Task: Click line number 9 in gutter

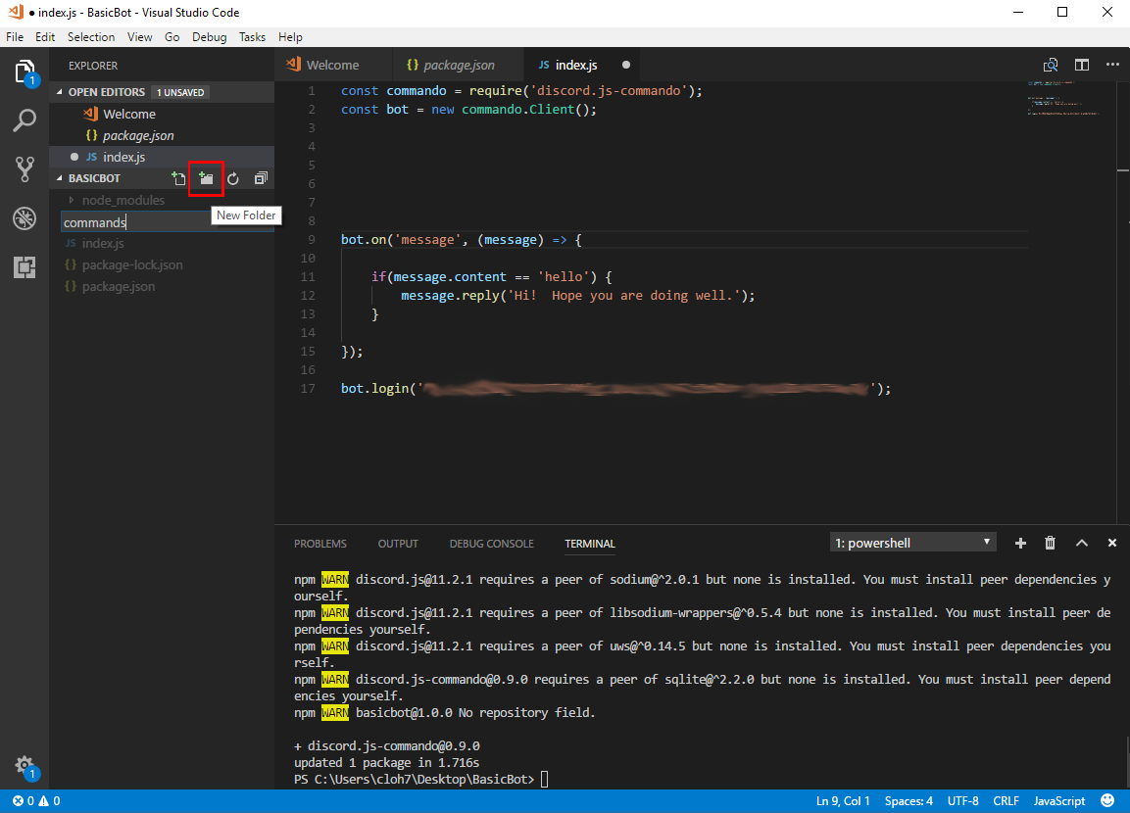Action: [312, 239]
